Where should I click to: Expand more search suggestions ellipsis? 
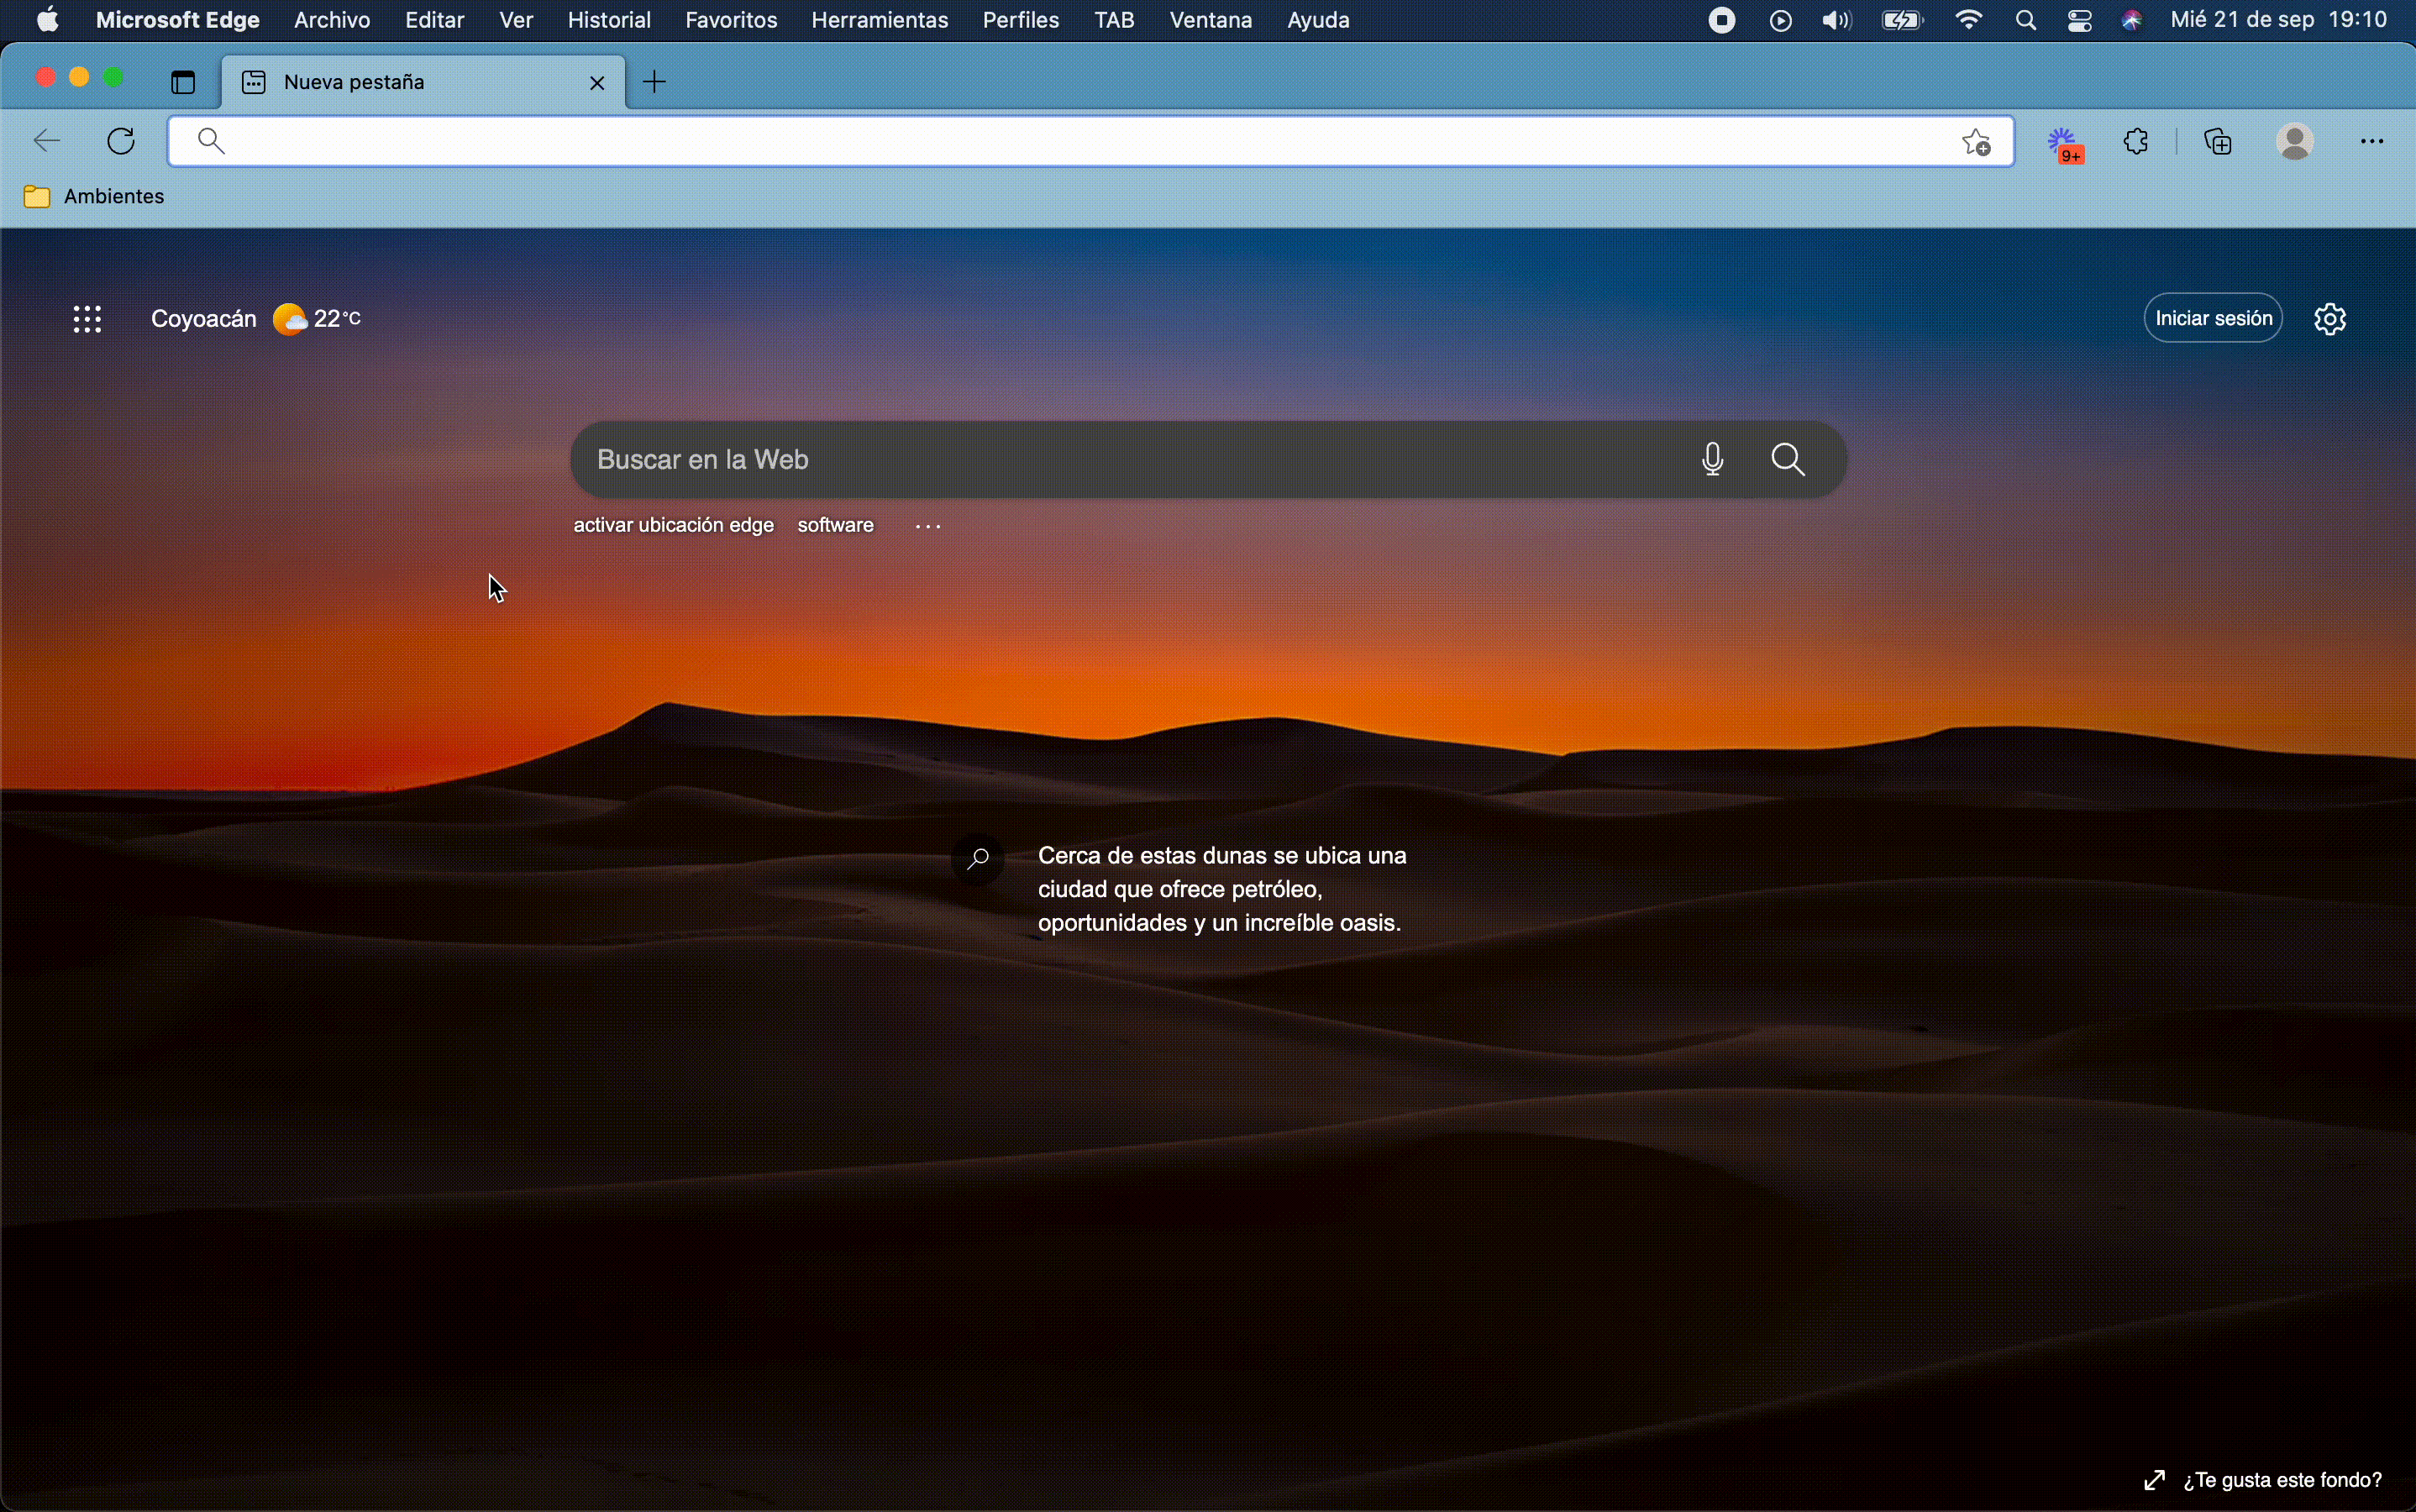[929, 526]
